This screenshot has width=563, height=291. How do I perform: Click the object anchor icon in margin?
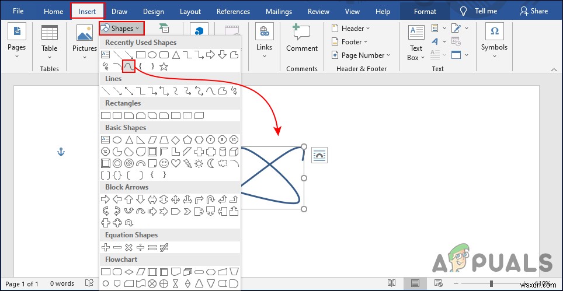click(x=61, y=152)
